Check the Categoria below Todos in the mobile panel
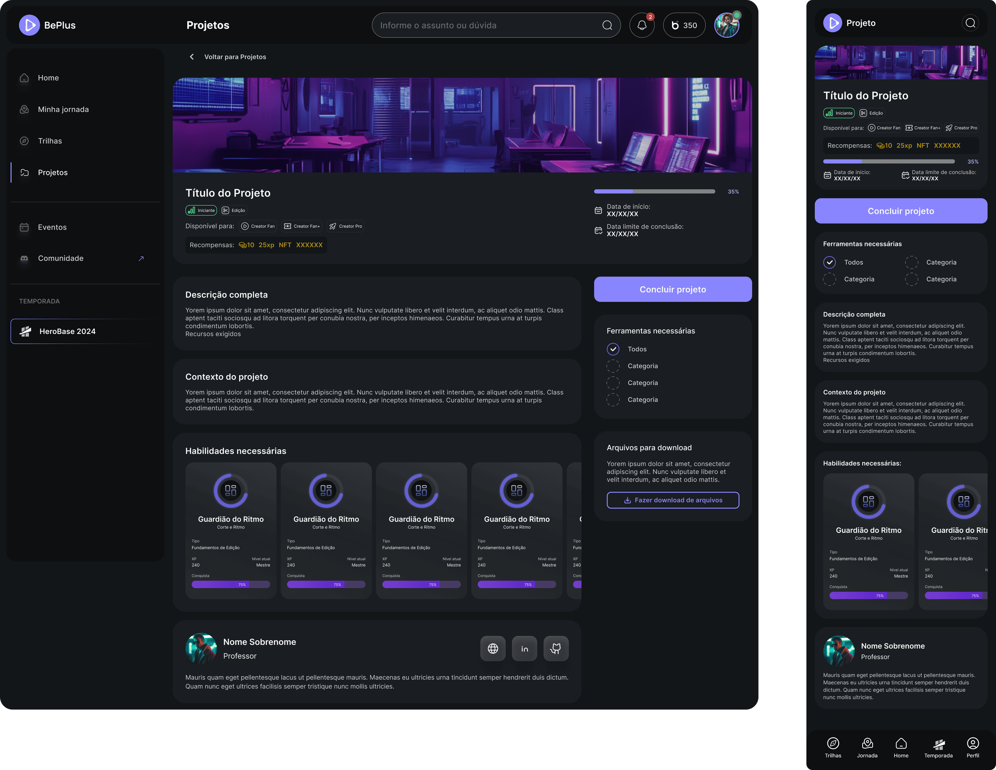996x770 pixels. pyautogui.click(x=829, y=279)
